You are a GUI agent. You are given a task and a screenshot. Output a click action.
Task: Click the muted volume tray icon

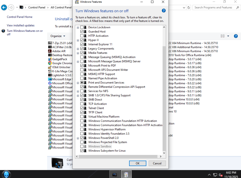(221, 175)
